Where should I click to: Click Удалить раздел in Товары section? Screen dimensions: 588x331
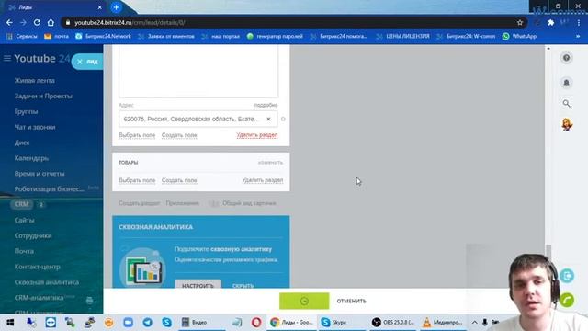click(x=263, y=180)
